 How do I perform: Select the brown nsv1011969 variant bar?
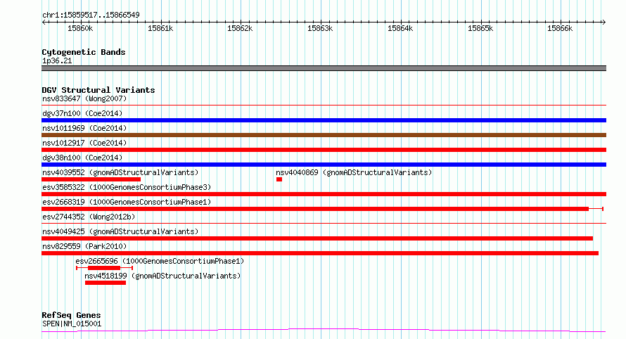[x=324, y=135]
